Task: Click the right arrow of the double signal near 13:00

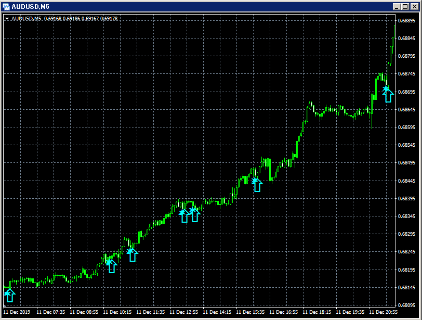Action: pos(195,214)
